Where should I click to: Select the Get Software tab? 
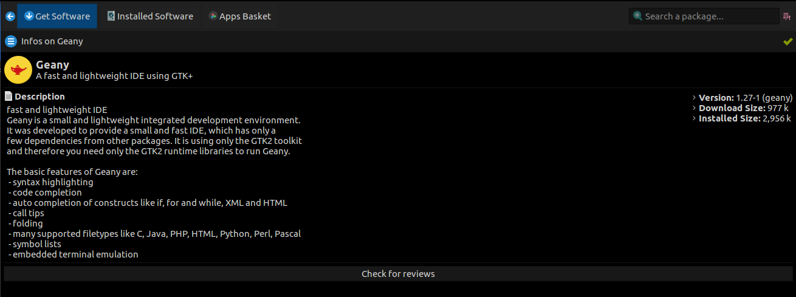point(62,16)
